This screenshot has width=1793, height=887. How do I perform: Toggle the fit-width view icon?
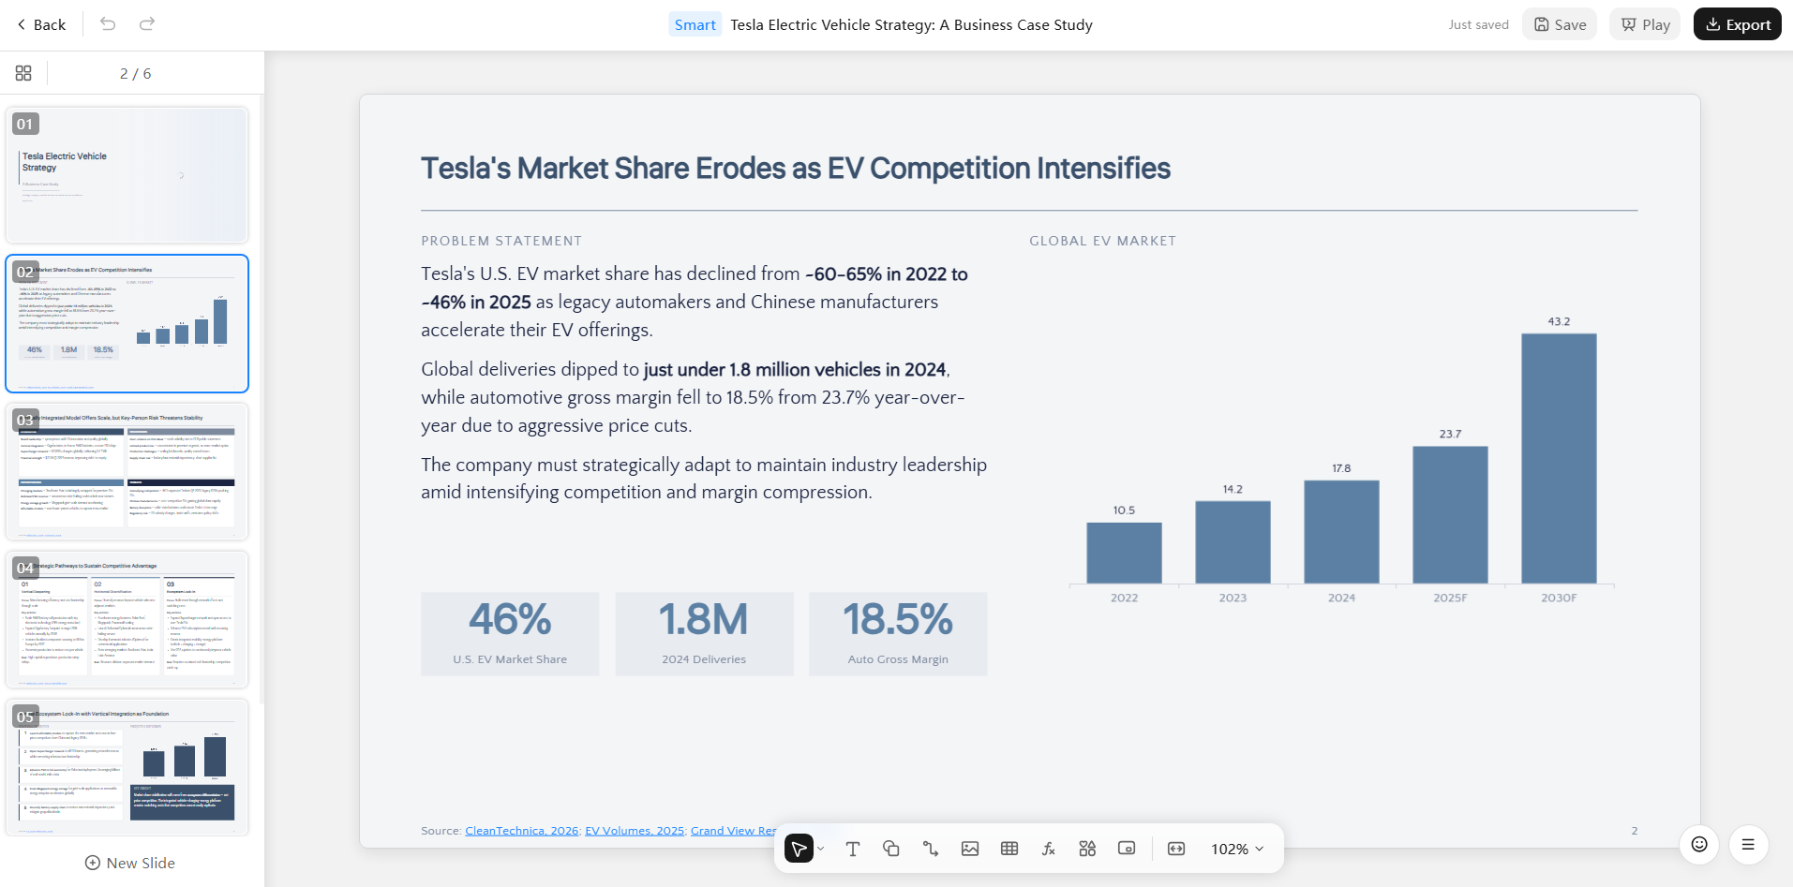[1176, 849]
